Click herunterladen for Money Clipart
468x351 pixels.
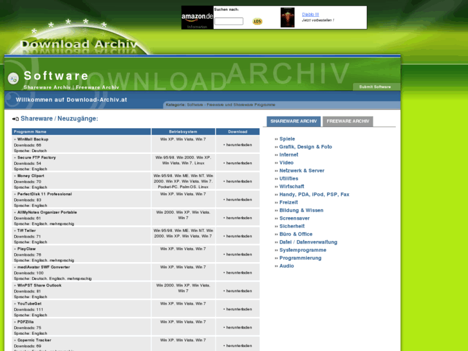pos(239,182)
